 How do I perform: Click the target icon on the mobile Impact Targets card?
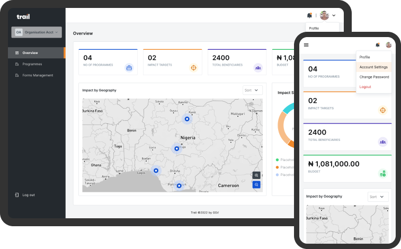[382, 110]
